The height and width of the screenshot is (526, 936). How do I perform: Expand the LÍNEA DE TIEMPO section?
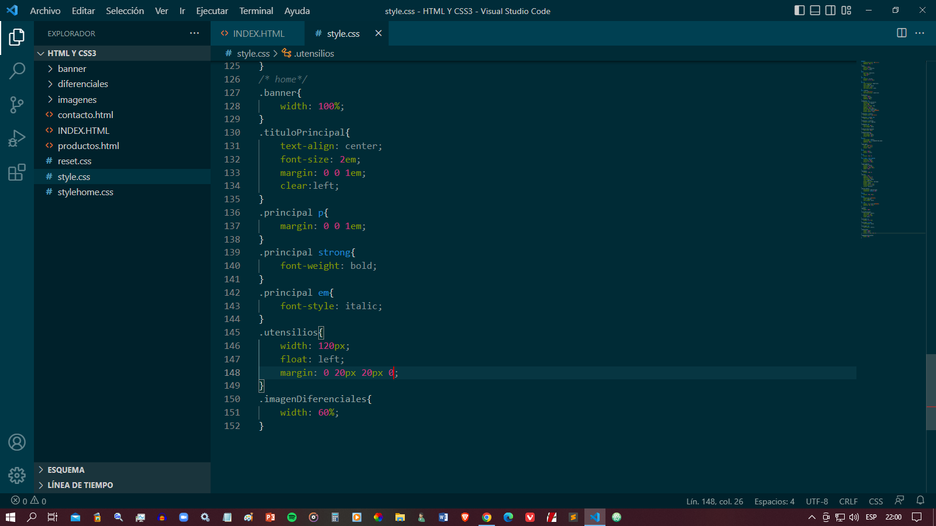point(122,485)
